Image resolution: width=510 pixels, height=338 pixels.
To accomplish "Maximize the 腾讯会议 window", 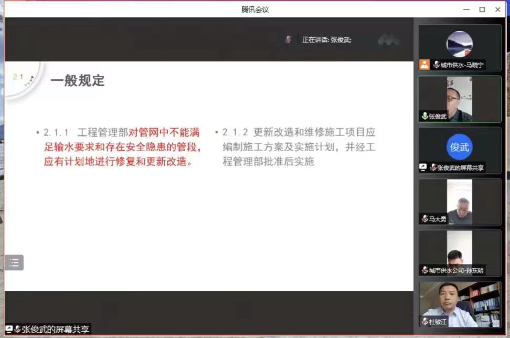I will (482, 9).
